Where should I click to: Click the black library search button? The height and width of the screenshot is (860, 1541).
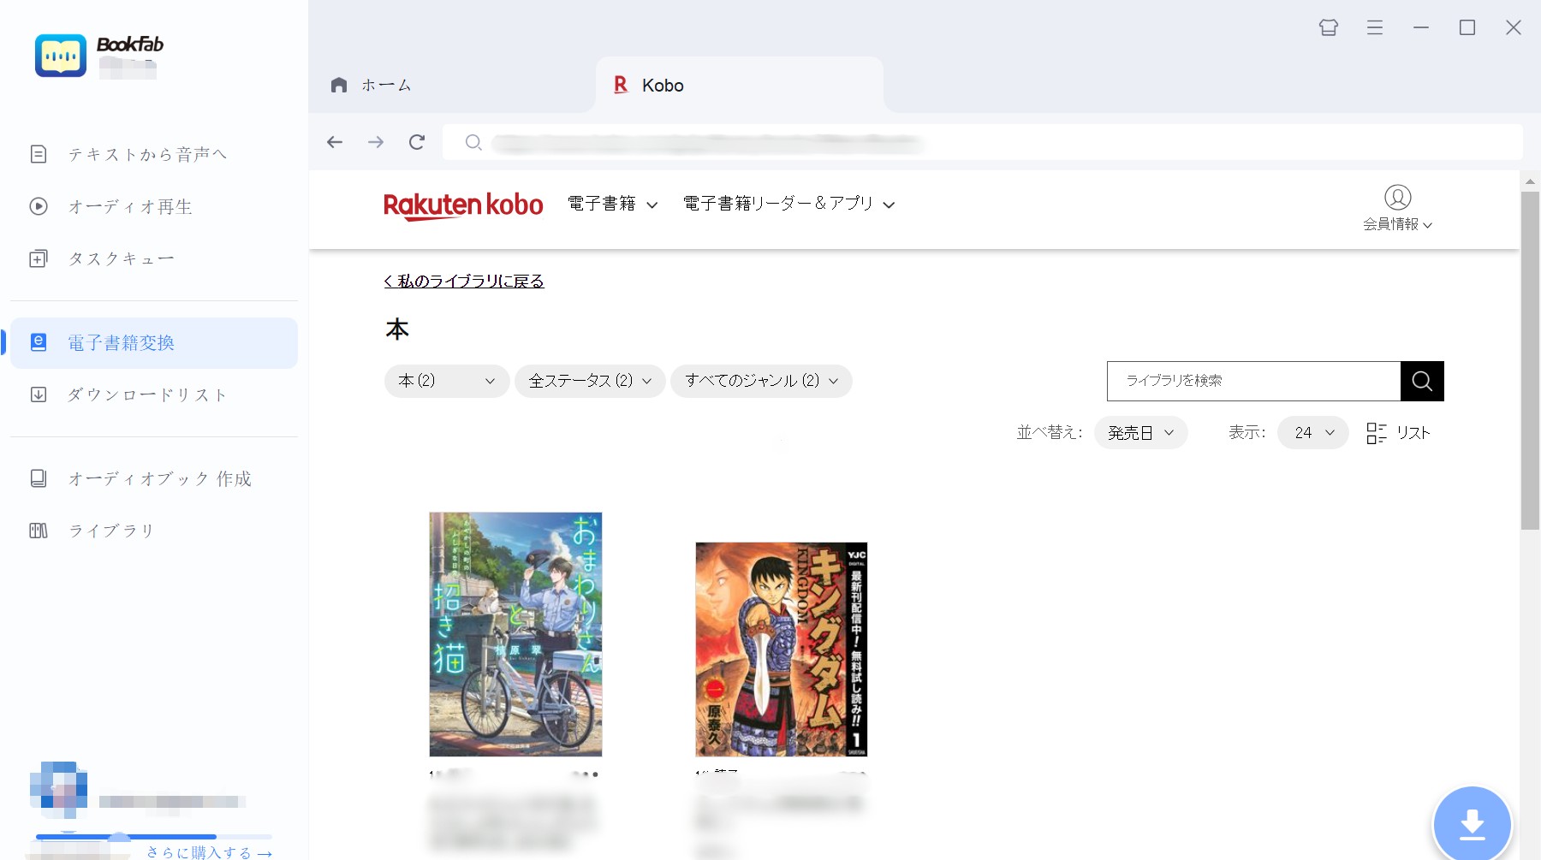1422,381
